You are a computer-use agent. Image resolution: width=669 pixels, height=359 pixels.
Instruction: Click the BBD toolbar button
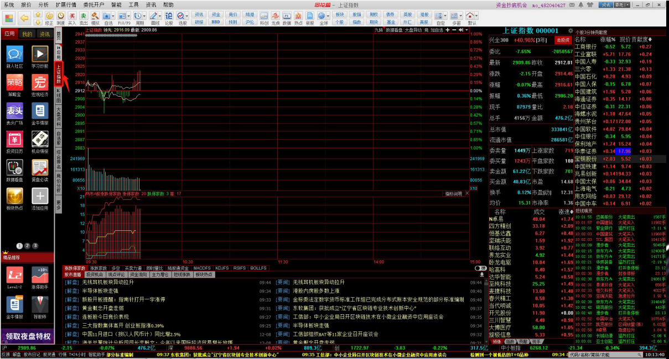coord(216,22)
